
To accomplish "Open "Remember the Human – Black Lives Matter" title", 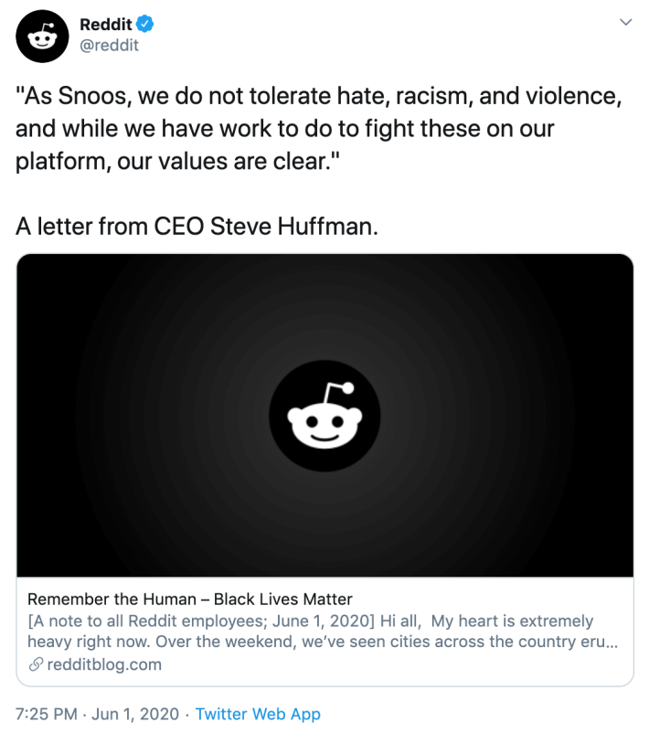I will click(190, 600).
